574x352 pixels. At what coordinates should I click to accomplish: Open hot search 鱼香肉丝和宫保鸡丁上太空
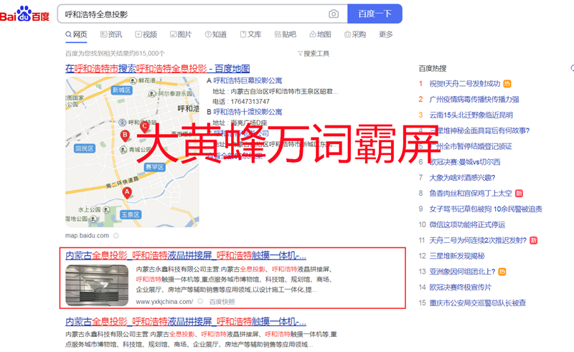(471, 193)
